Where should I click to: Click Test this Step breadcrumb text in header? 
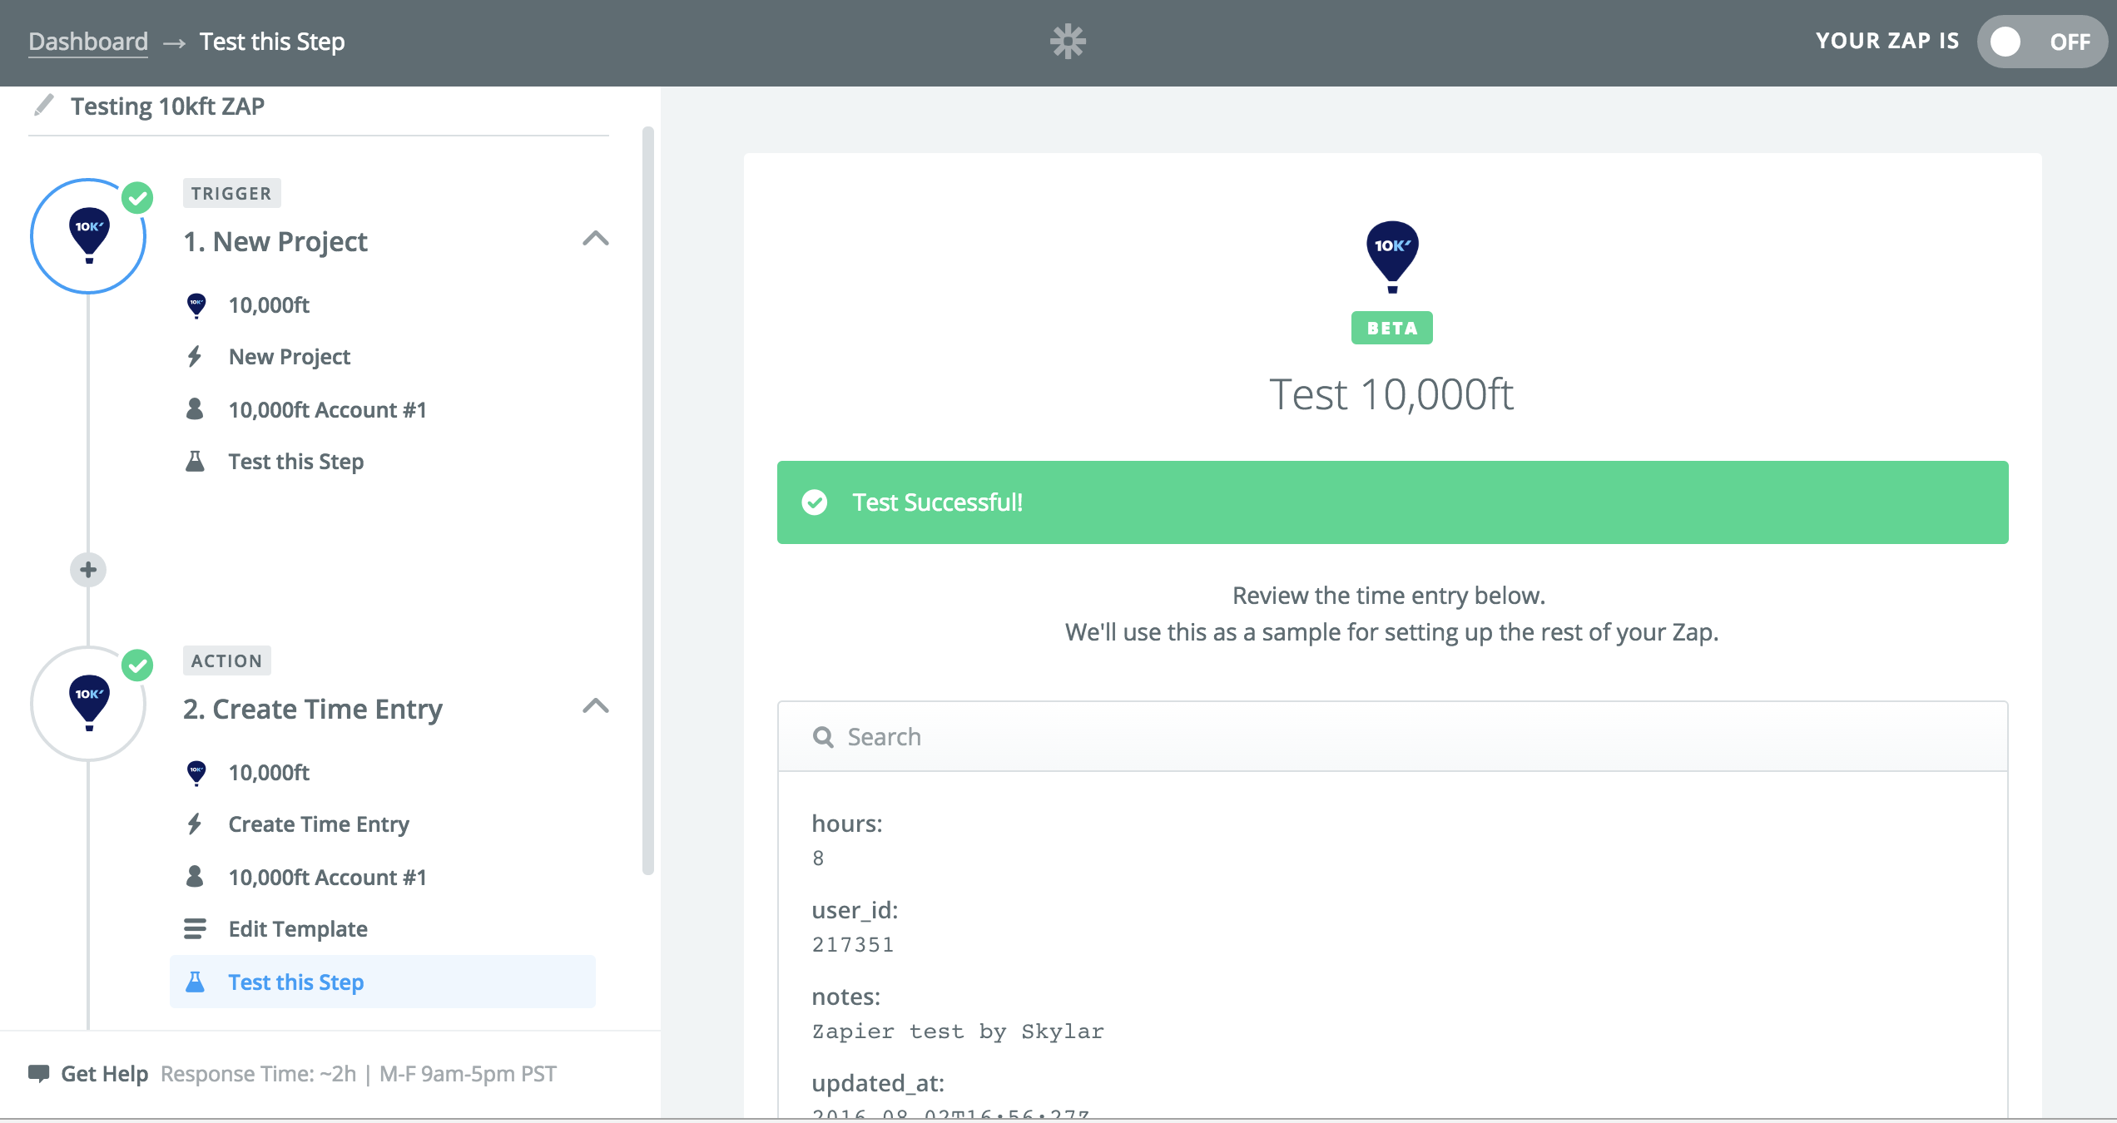coord(272,42)
